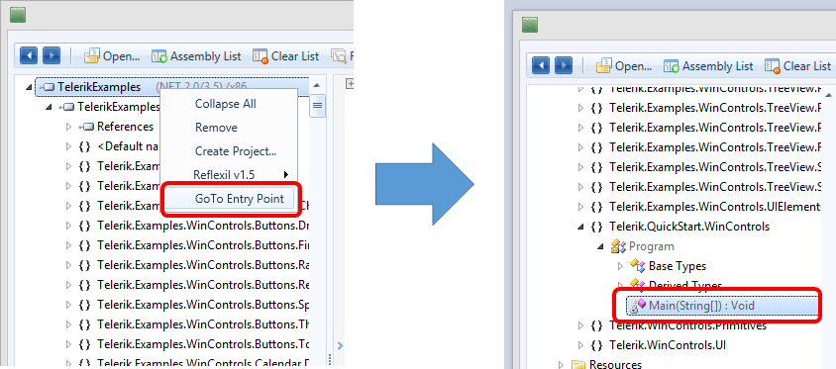Click the forward navigation arrow in left window

(x=52, y=55)
